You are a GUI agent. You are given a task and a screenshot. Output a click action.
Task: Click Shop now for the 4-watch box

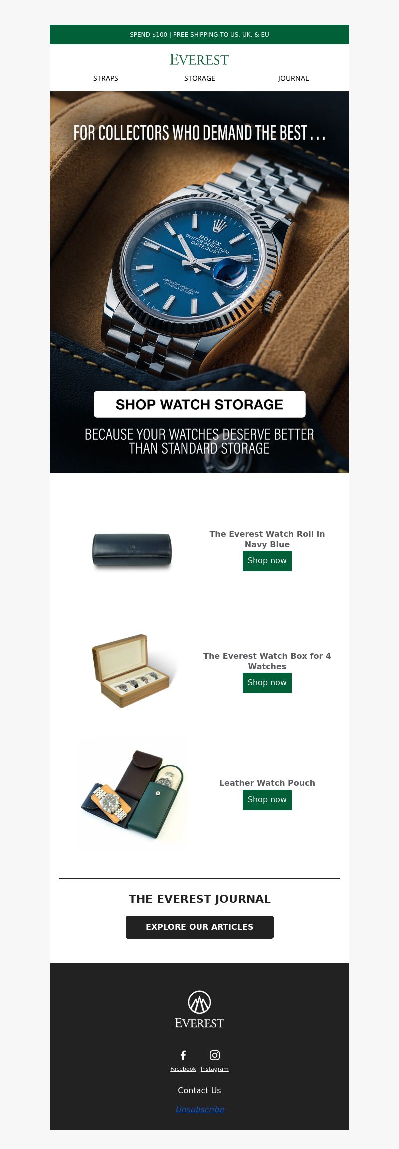point(267,683)
